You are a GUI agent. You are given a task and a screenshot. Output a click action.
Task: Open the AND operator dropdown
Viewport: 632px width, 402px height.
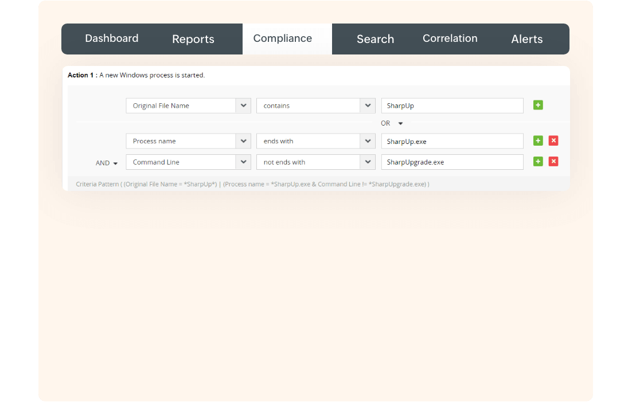point(115,162)
